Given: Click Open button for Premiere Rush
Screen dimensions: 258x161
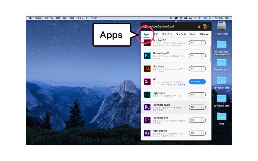Looking at the screenshot, I should tap(195, 107).
